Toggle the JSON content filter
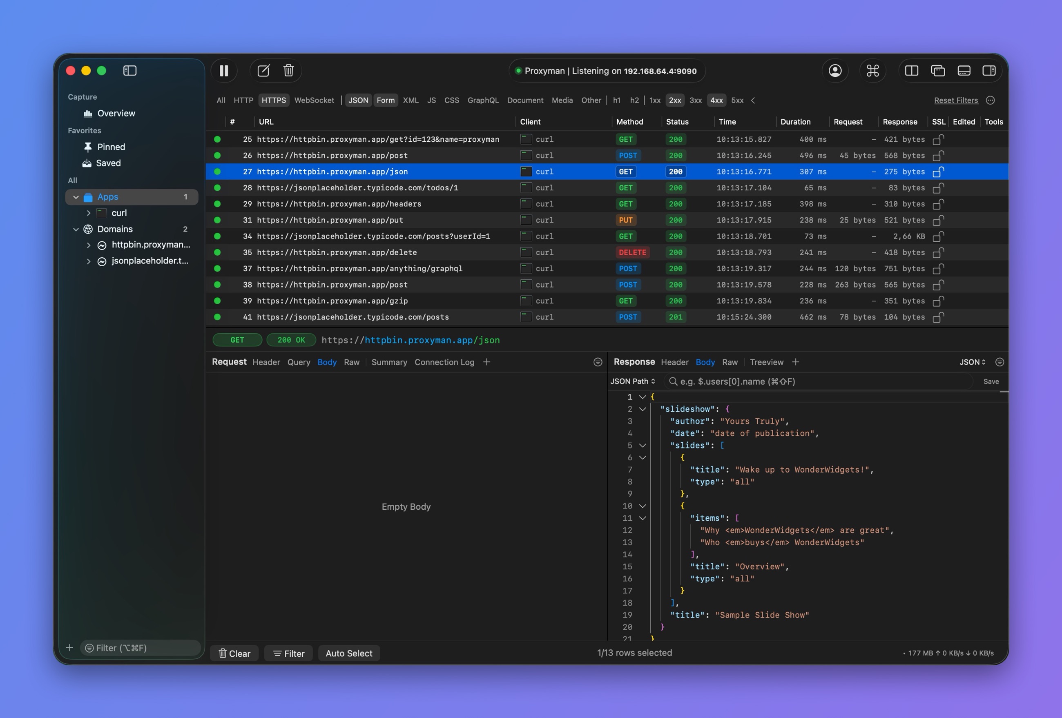The height and width of the screenshot is (718, 1062). point(358,100)
